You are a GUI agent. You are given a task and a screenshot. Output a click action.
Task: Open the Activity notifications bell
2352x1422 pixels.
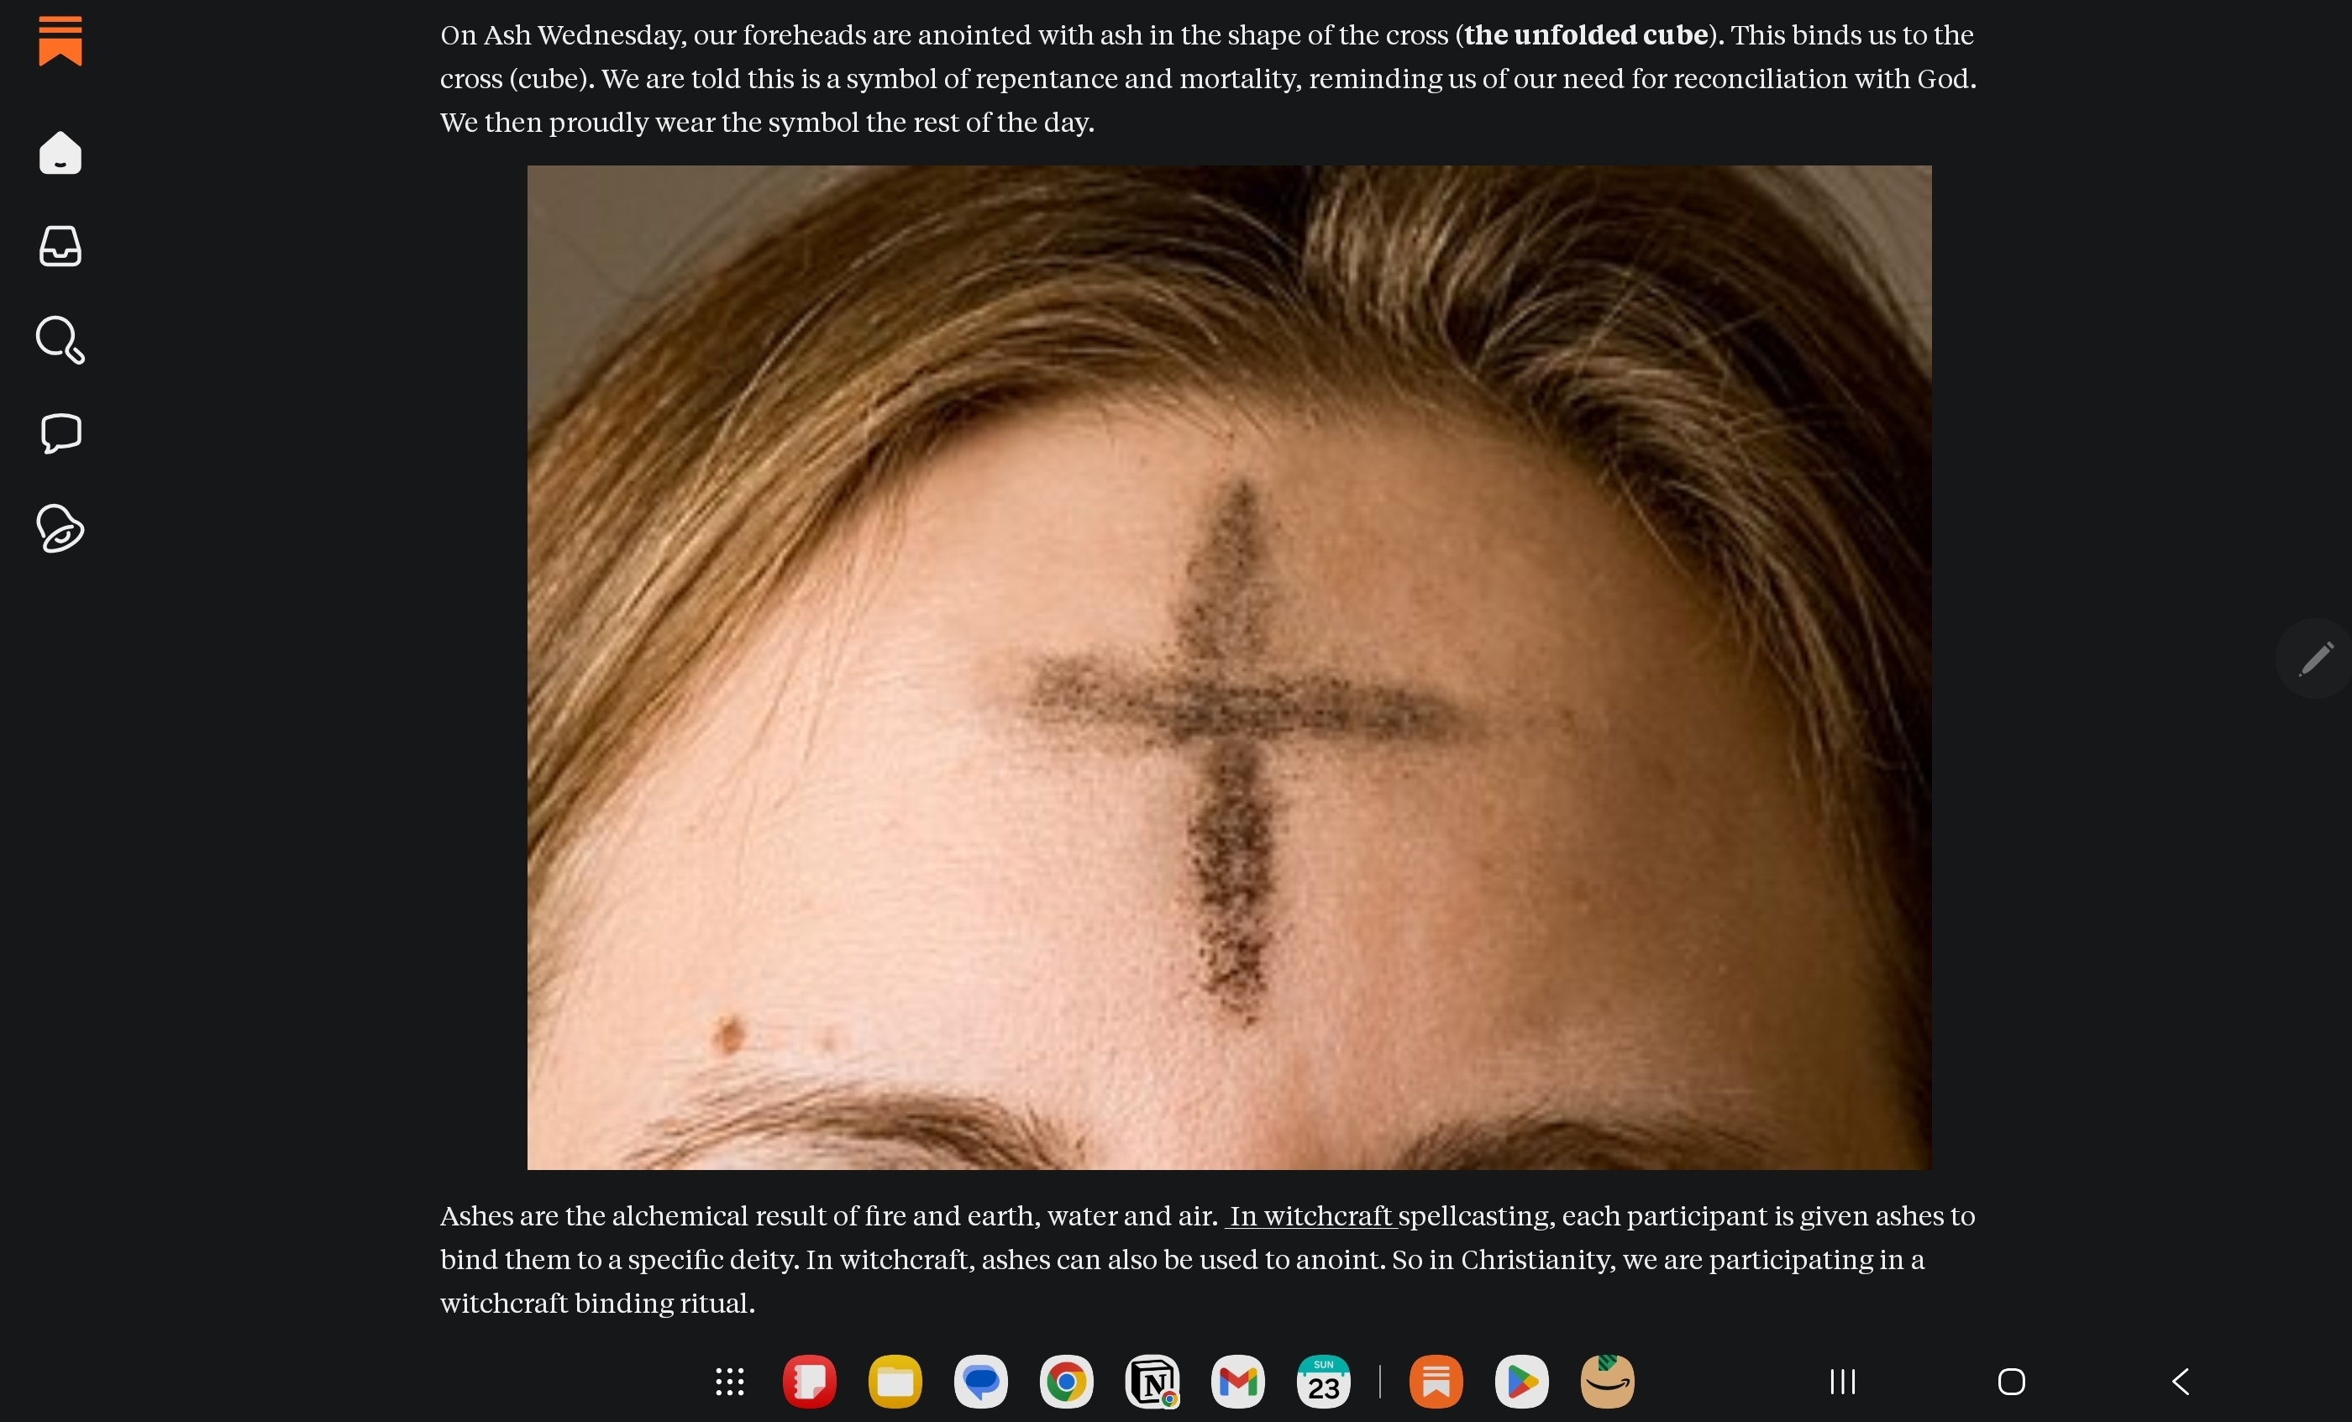tap(60, 527)
